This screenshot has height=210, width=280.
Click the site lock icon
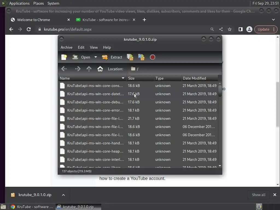pyautogui.click(x=40, y=29)
